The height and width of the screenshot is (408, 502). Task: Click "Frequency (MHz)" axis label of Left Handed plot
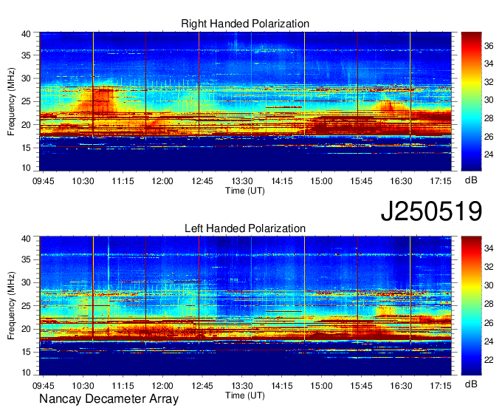[x=11, y=306]
